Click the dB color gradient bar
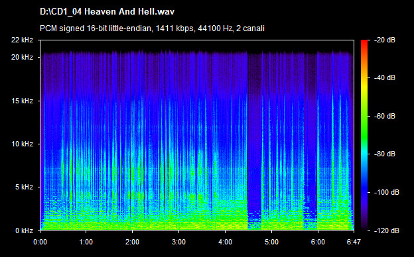414x257 pixels. (x=364, y=136)
